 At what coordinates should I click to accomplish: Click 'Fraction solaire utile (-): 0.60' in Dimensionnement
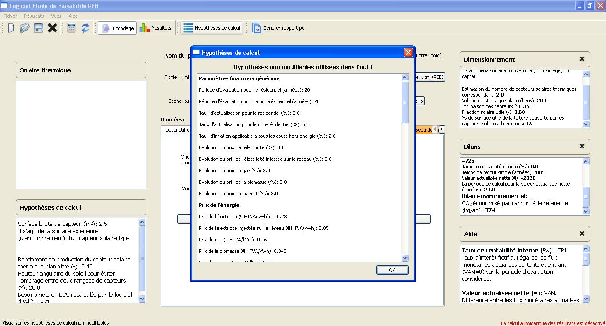(493, 112)
